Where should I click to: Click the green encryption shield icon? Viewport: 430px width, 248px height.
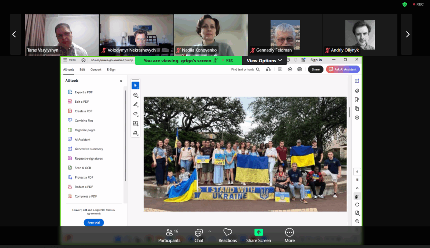(x=405, y=4)
